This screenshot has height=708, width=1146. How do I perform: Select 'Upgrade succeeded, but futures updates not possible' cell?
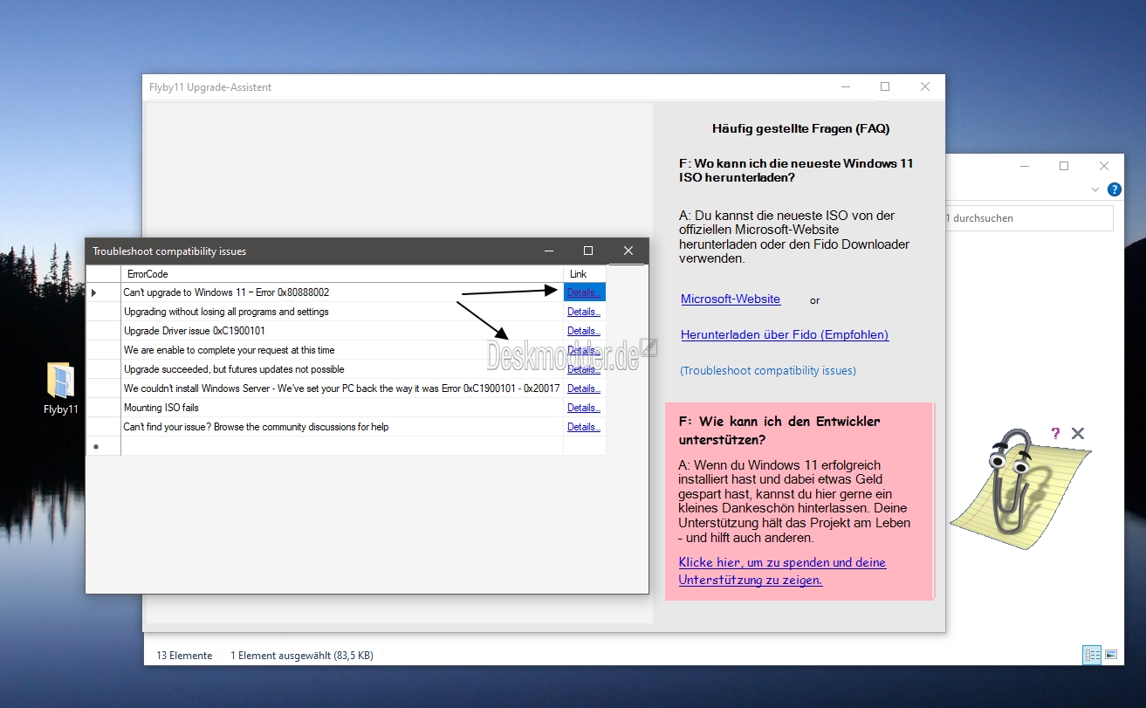[x=342, y=369]
